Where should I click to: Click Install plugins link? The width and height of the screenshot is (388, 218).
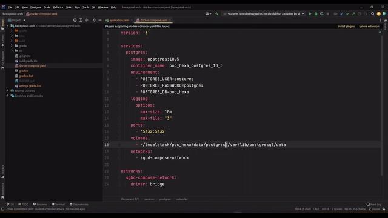click(346, 27)
